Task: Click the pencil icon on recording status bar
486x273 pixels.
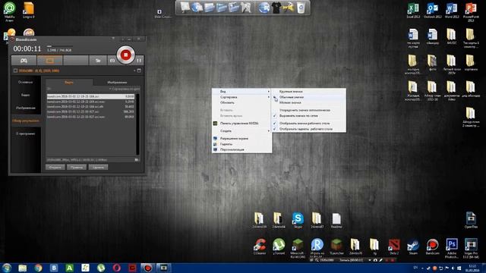Action: click(381, 260)
